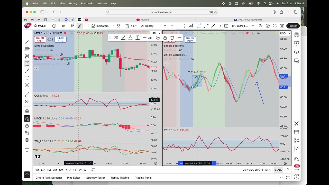Open the Indicators dialog
The width and height of the screenshot is (329, 185).
coord(100,26)
